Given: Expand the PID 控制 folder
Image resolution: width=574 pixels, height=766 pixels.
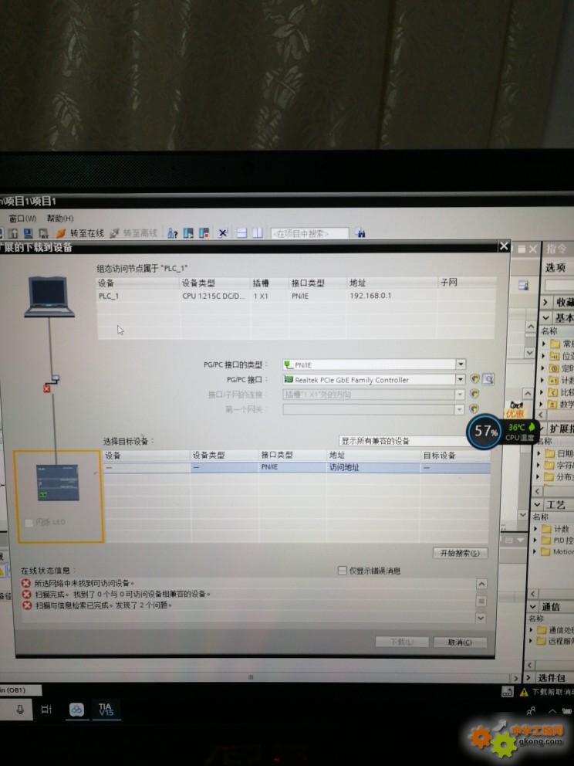Looking at the screenshot, I should pos(535,541).
